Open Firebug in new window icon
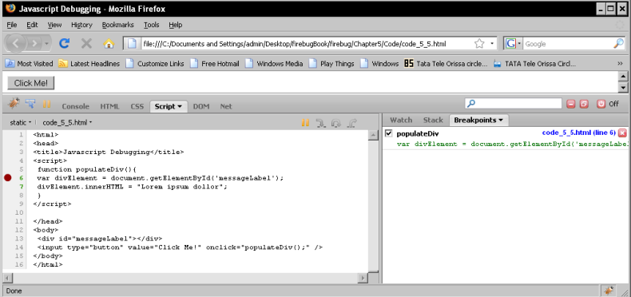The height and width of the screenshot is (297, 631). click(x=584, y=105)
